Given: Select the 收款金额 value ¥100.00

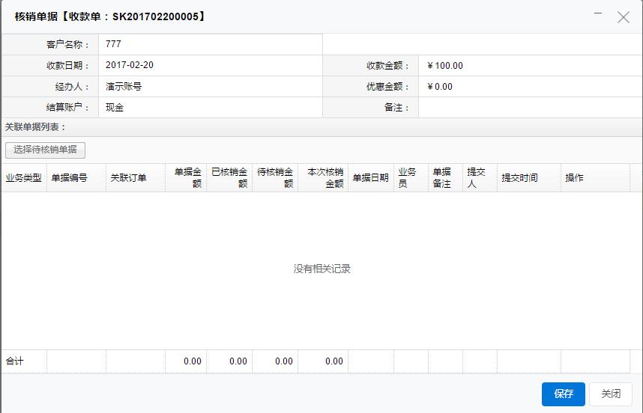Looking at the screenshot, I should point(445,66).
